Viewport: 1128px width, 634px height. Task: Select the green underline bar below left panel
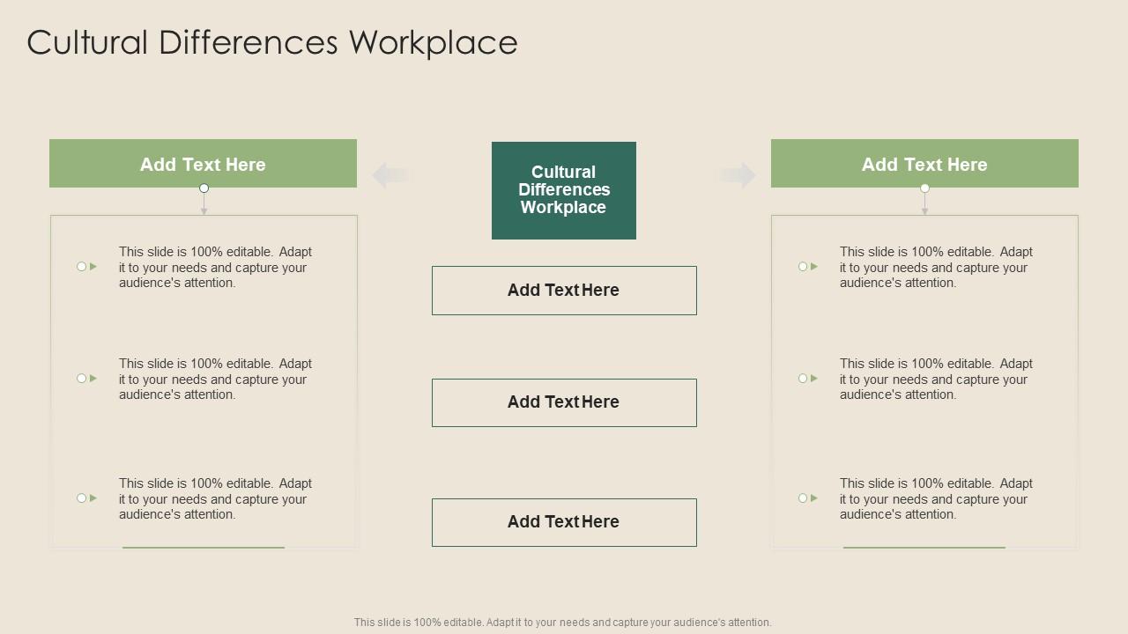coord(204,546)
